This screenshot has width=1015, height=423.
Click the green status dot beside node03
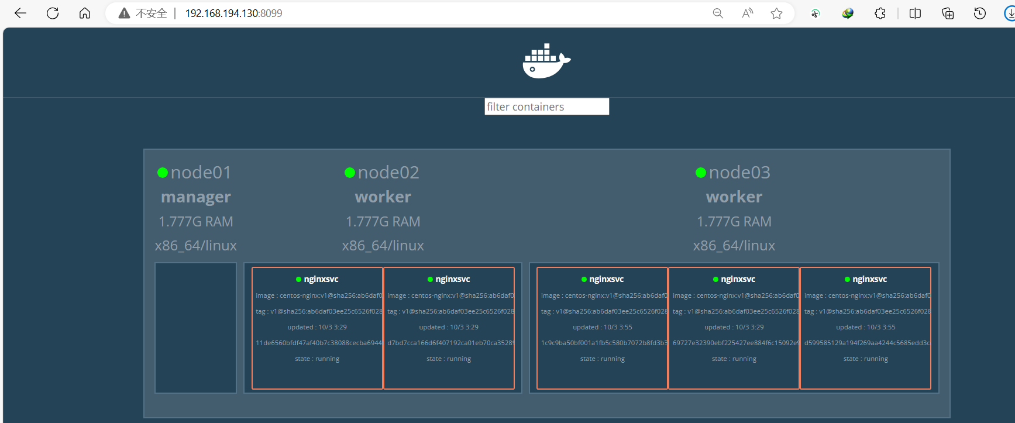701,173
